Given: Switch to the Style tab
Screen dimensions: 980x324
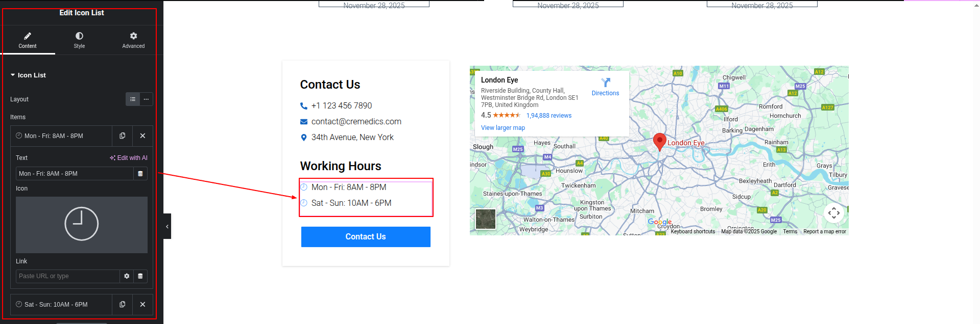Looking at the screenshot, I should (79, 40).
